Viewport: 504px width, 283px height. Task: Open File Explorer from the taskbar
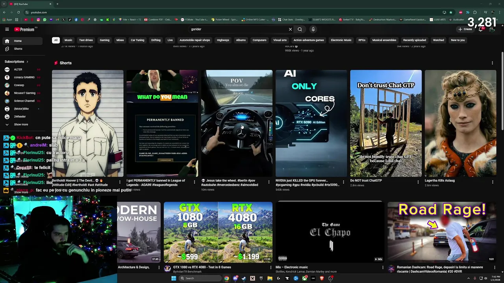(270, 278)
